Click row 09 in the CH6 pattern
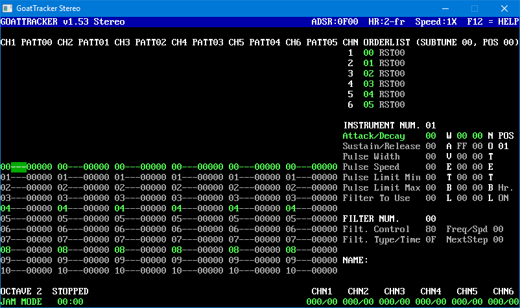The height and width of the screenshot is (308, 520). pos(311,260)
